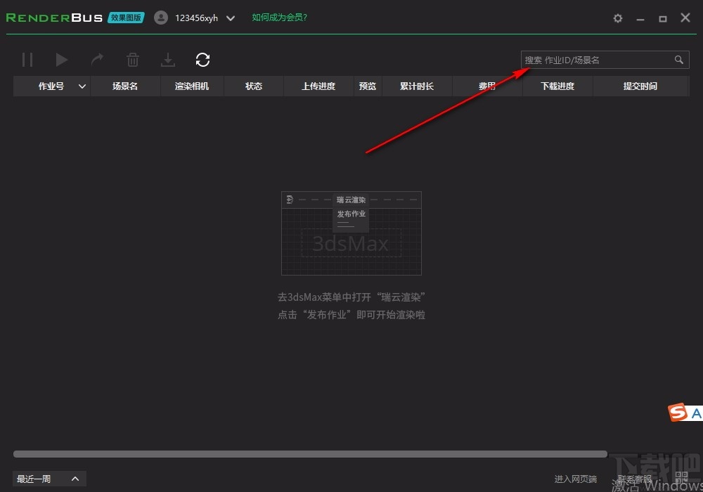Click the resubmit arrow toolbar icon
Screen dimensions: 703x492
(97, 60)
